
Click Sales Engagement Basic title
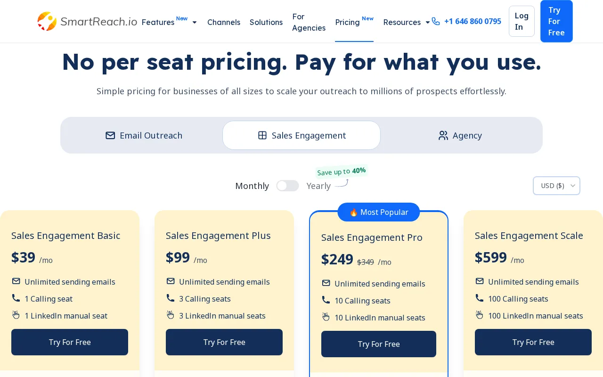coord(66,236)
